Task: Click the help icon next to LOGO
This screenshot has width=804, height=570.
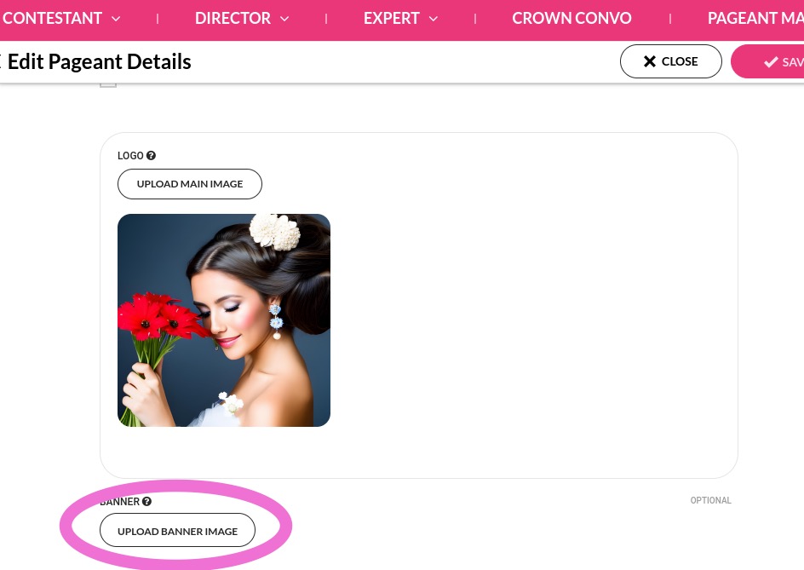Action: tap(151, 156)
